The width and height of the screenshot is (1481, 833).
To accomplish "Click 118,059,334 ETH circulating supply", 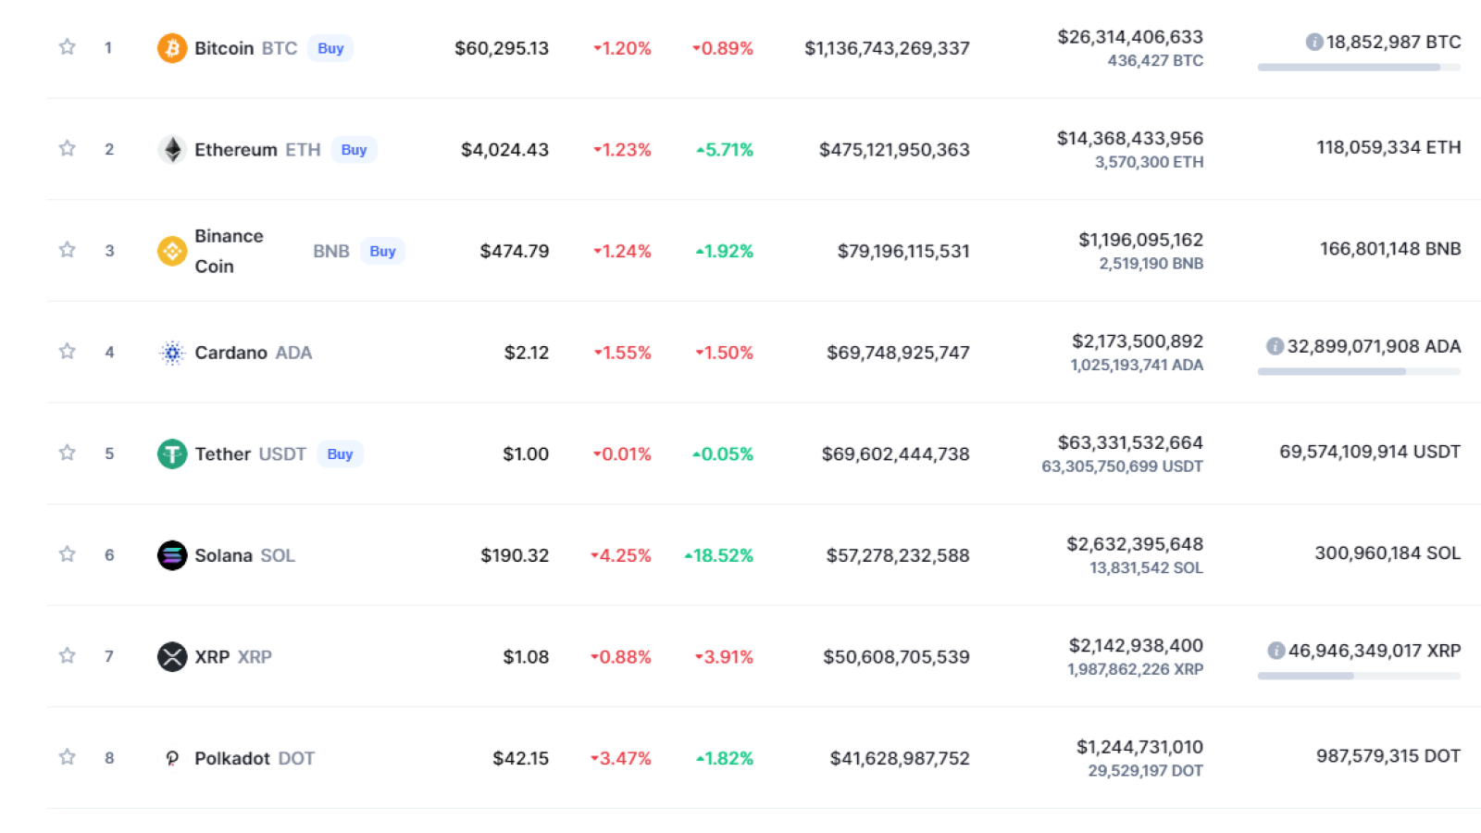I will click(x=1388, y=147).
